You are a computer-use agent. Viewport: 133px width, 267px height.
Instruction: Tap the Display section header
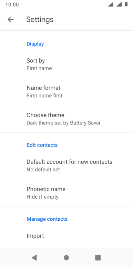pos(35,44)
